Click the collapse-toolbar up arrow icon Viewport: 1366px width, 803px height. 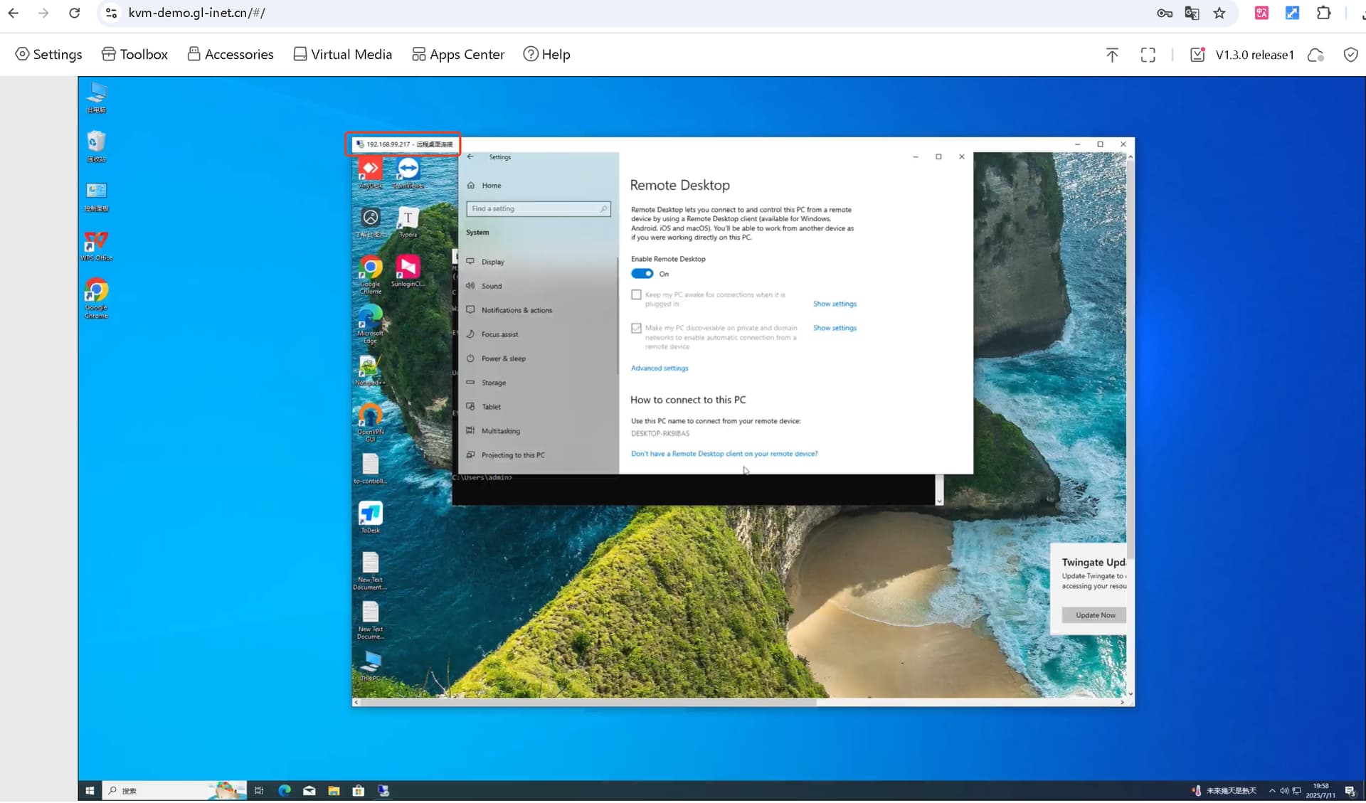click(x=1112, y=55)
